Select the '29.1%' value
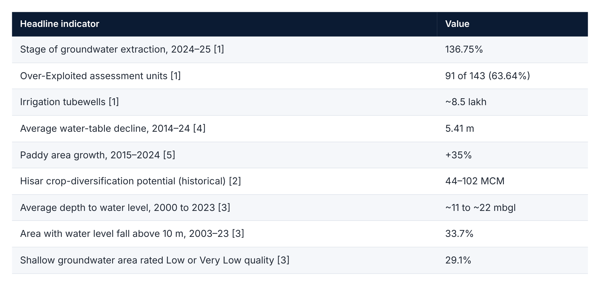The height and width of the screenshot is (286, 600). pyautogui.click(x=458, y=260)
